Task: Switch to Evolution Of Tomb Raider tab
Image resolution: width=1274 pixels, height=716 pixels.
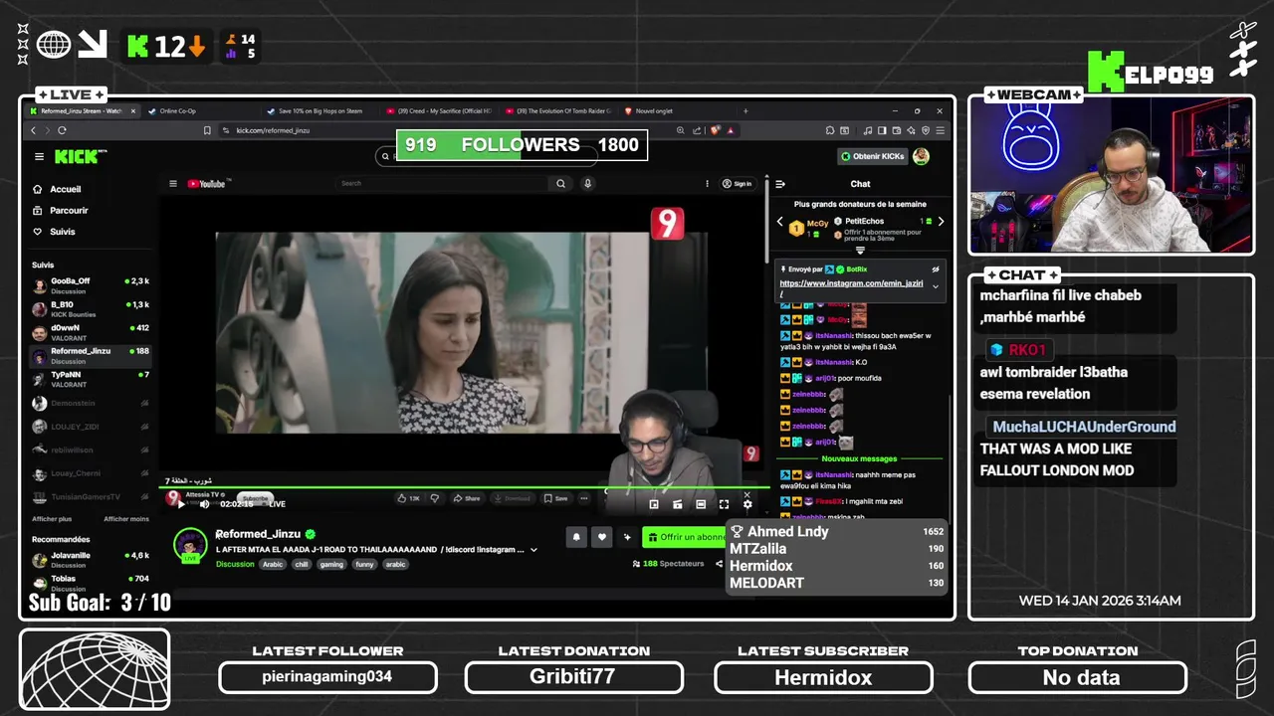Action: tap(557, 111)
